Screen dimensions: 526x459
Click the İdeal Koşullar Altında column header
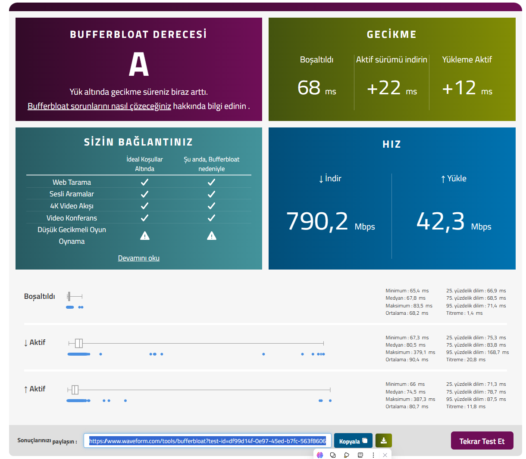point(144,164)
